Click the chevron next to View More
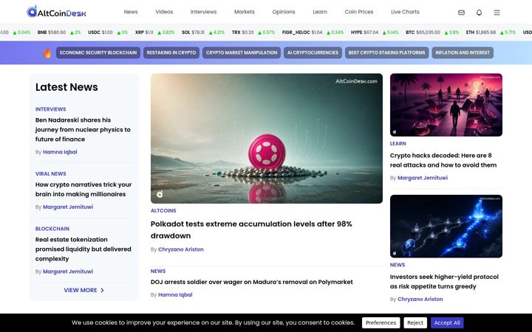532x332 pixels. click(x=103, y=291)
